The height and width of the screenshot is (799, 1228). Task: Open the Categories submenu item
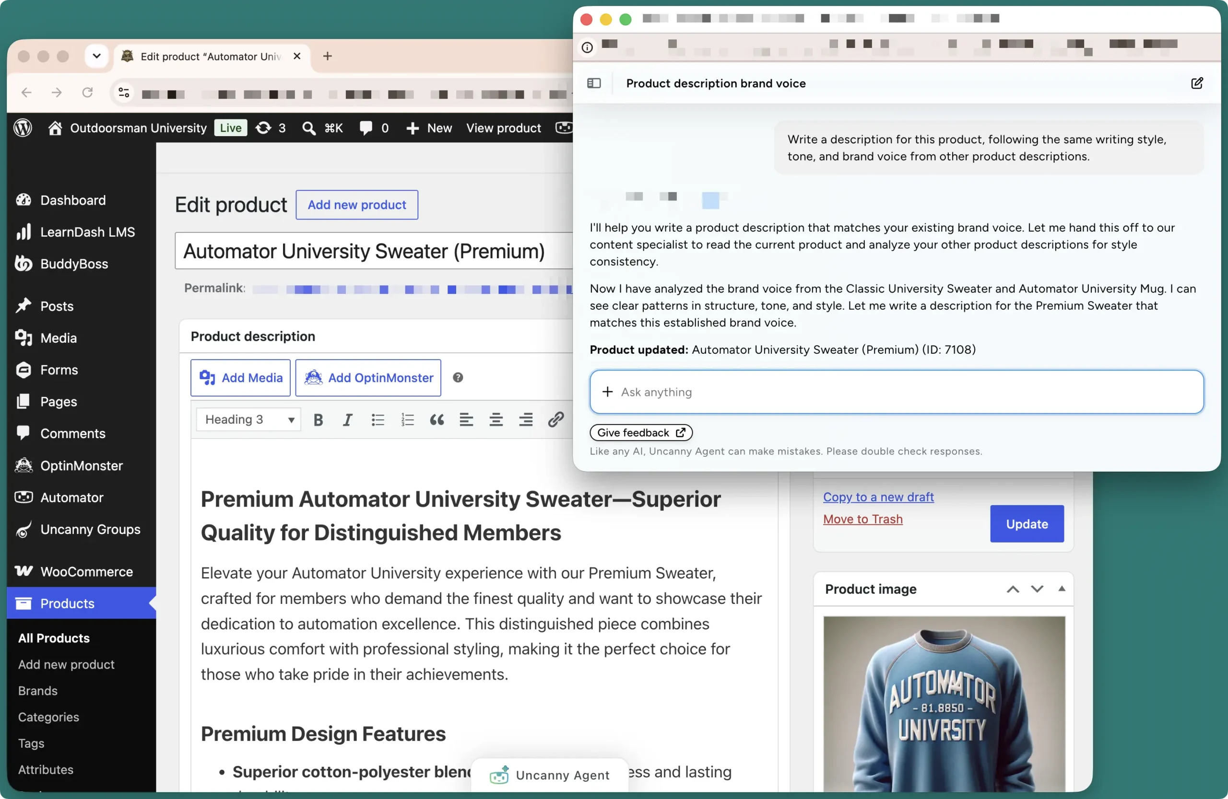coord(48,717)
